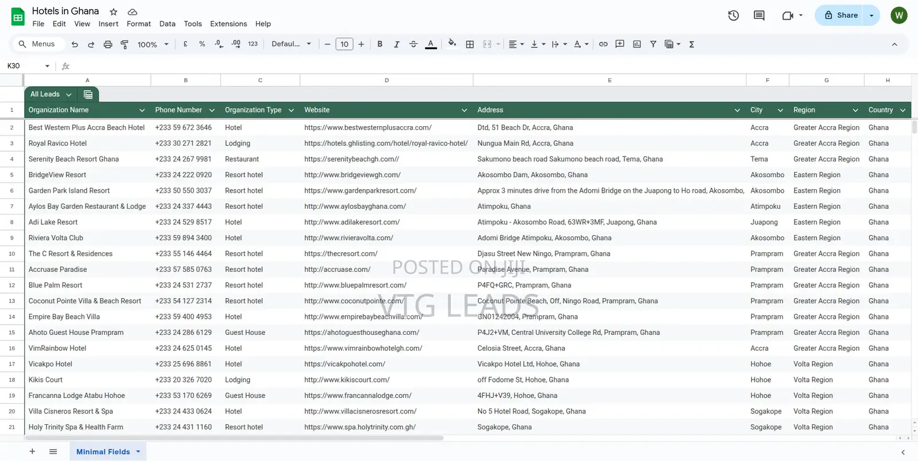Click the W account avatar
The image size is (918, 461).
coord(899,15)
